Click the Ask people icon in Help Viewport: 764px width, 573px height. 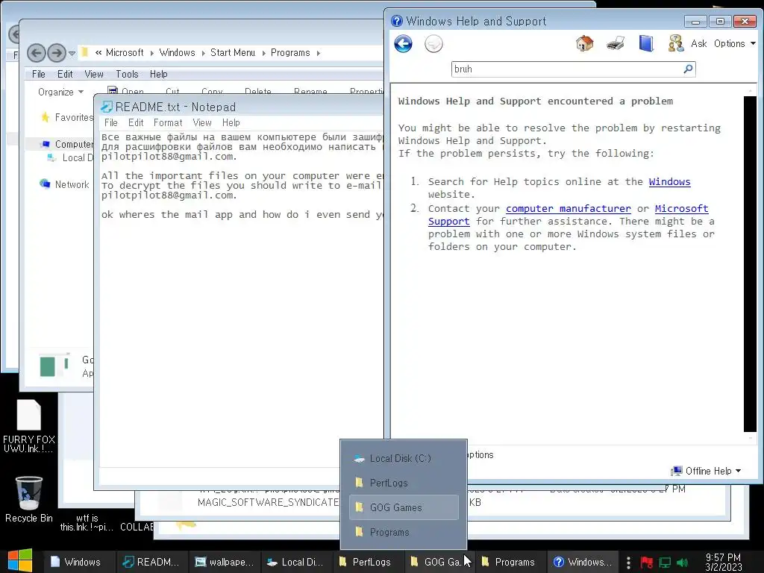(x=676, y=43)
